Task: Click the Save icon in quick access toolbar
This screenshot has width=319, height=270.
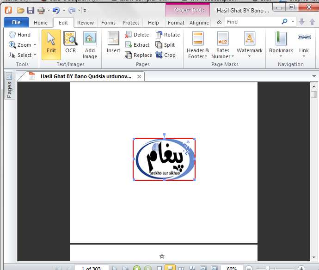Action: 31,10
